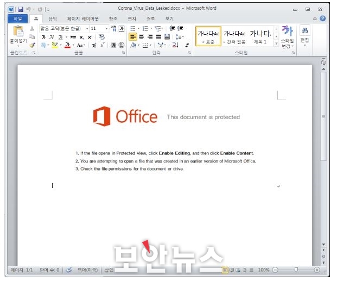Click the Save icon in quick access toolbar
Viewport: 337px width, 281px height.
coord(21,9)
